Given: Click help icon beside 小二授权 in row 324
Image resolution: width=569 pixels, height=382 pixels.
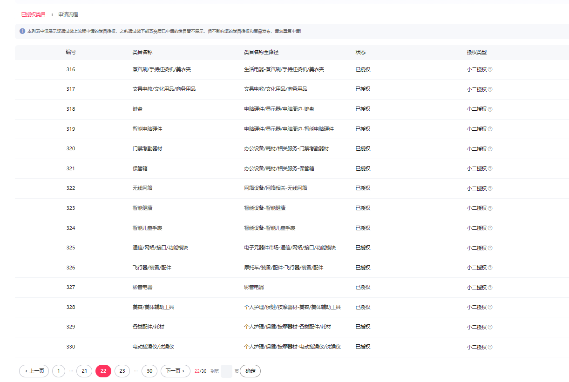Looking at the screenshot, I should [x=490, y=228].
